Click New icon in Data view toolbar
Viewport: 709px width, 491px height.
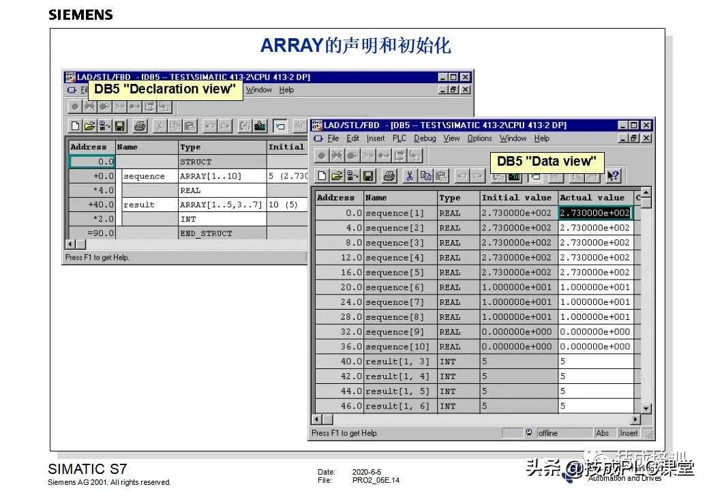pos(322,176)
